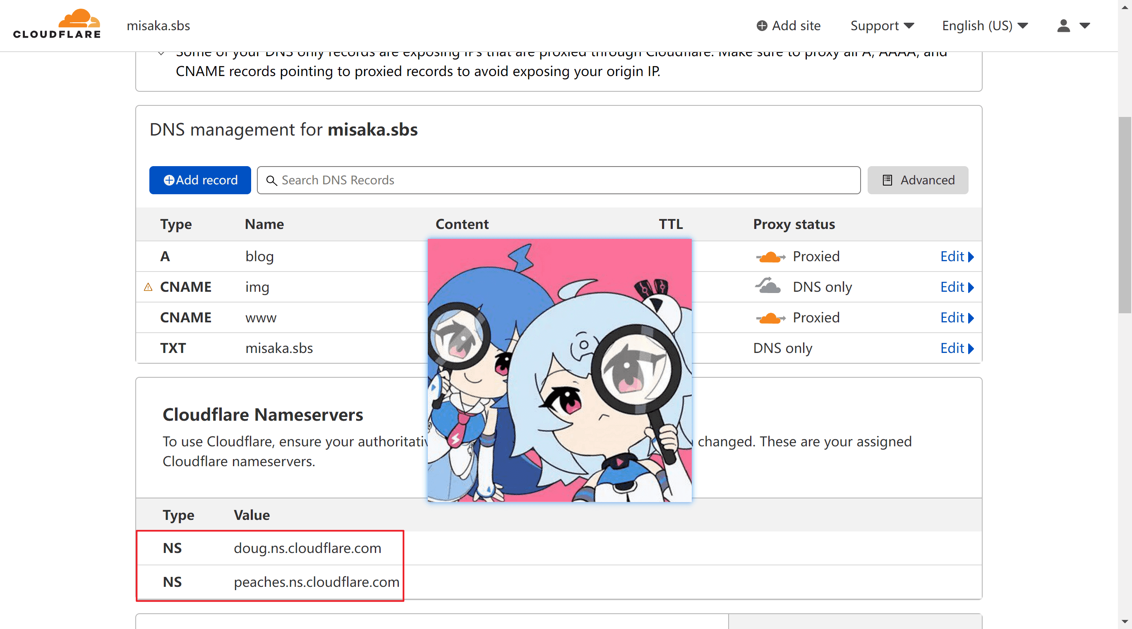Click the Advanced button
Viewport: 1132px width, 629px height.
[x=918, y=180]
